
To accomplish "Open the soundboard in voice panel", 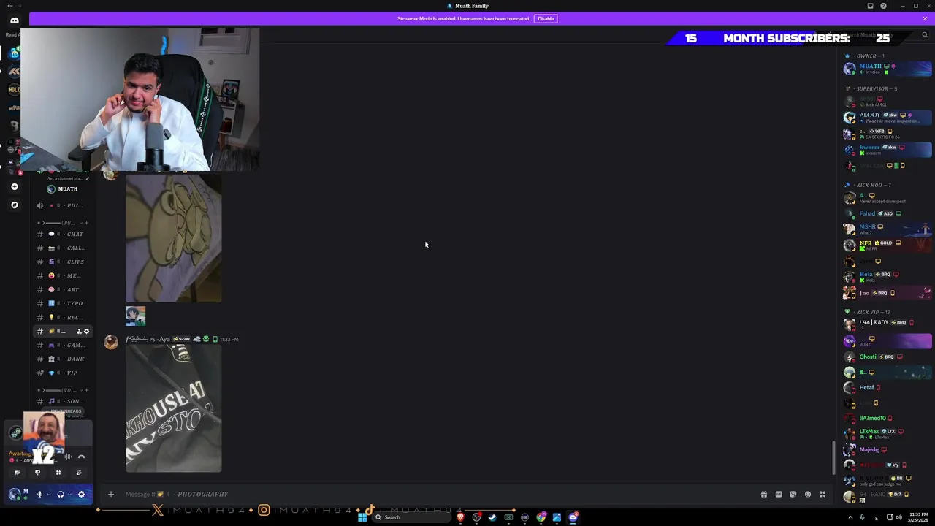I will tap(79, 473).
